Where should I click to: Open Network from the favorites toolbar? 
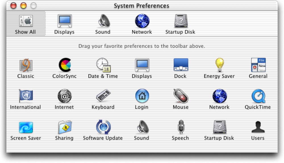[142, 24]
